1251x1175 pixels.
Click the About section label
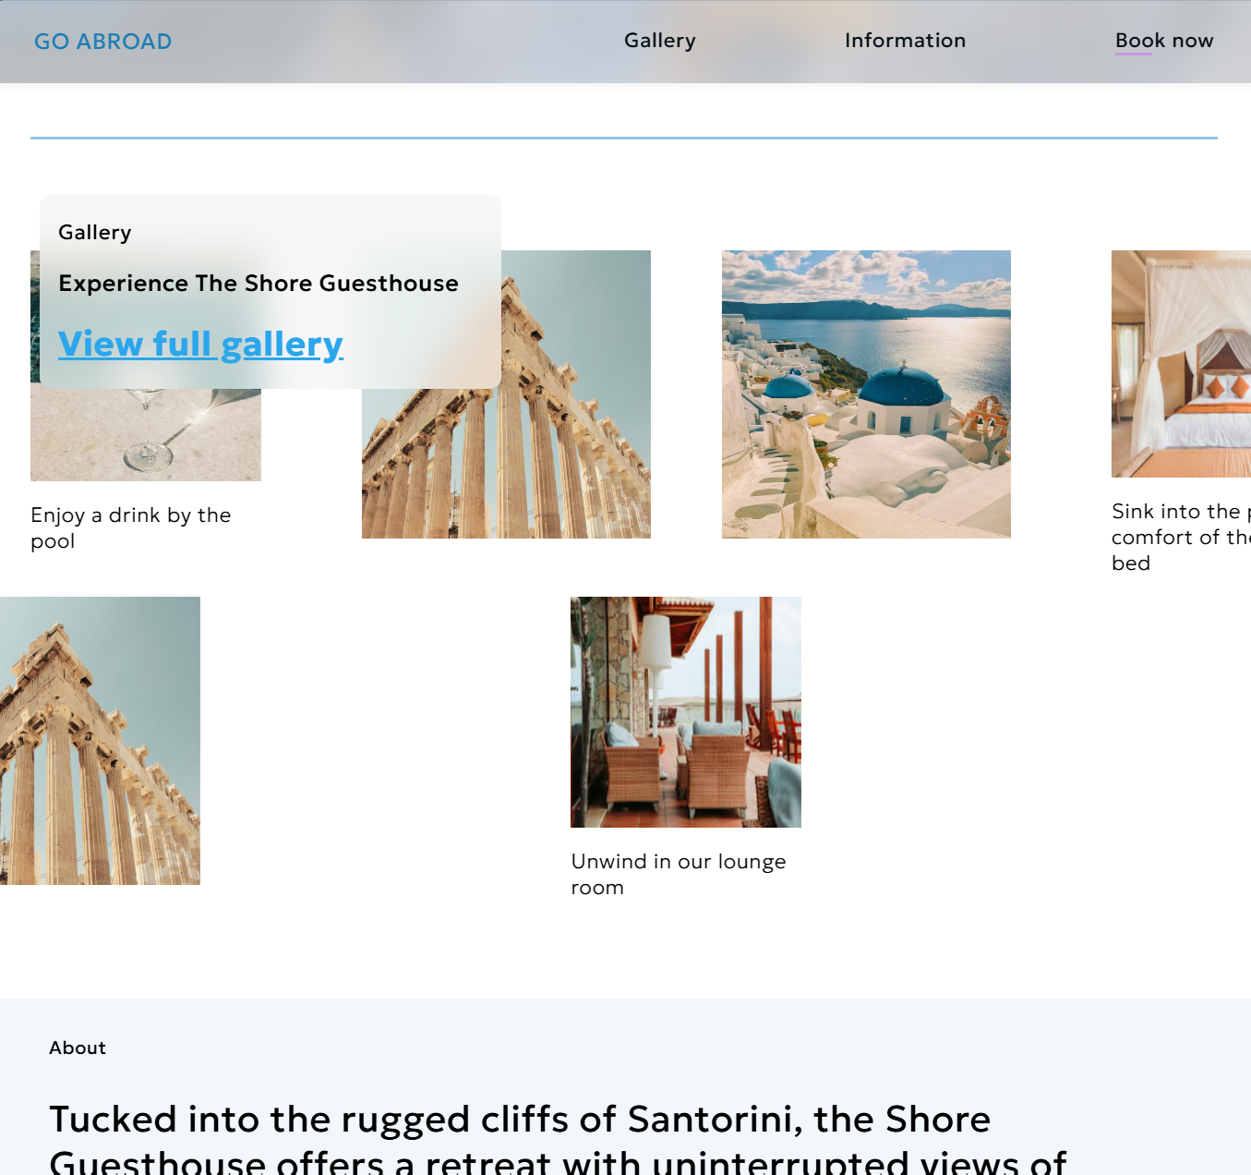tap(78, 1048)
